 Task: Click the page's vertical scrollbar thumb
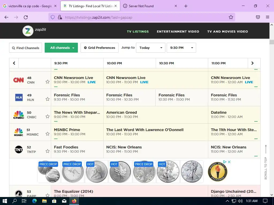[272, 42]
